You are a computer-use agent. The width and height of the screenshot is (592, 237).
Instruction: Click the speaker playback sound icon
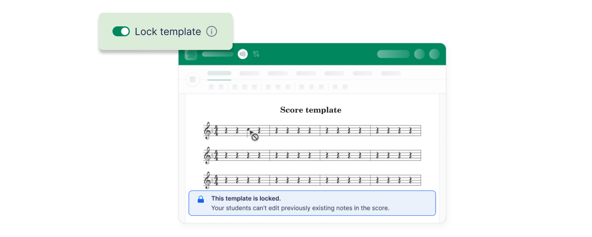pyautogui.click(x=242, y=54)
